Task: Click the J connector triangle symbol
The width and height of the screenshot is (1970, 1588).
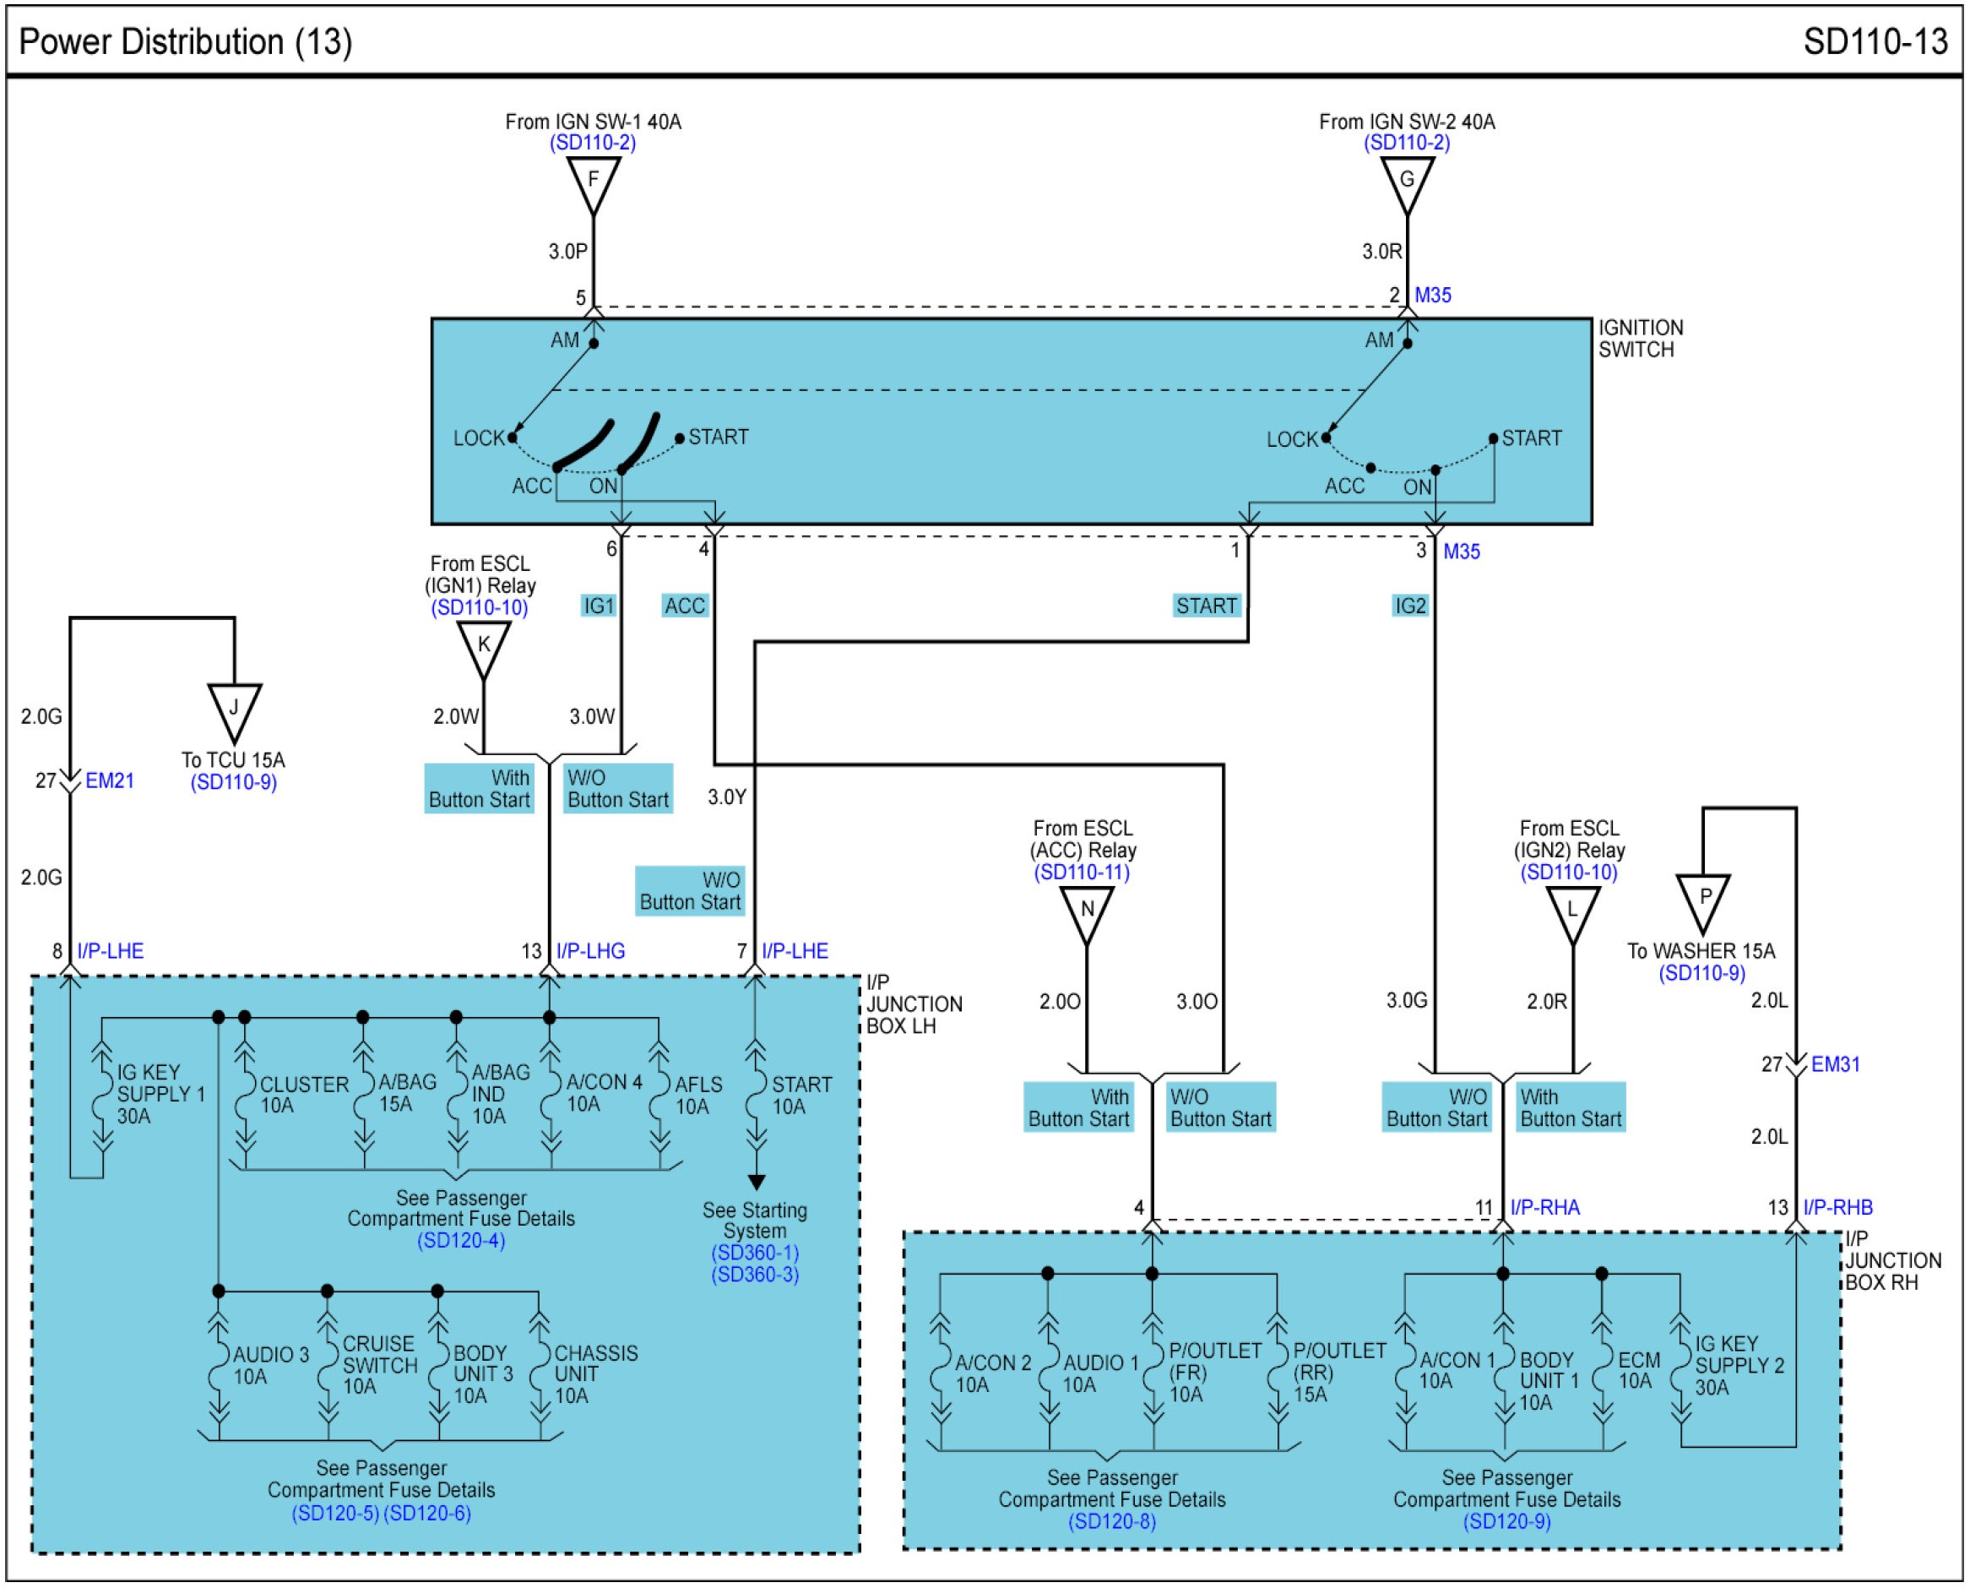Action: (234, 708)
